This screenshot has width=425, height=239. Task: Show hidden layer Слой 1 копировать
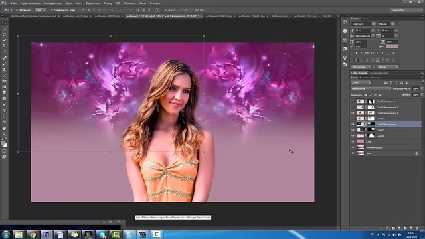tap(353, 102)
